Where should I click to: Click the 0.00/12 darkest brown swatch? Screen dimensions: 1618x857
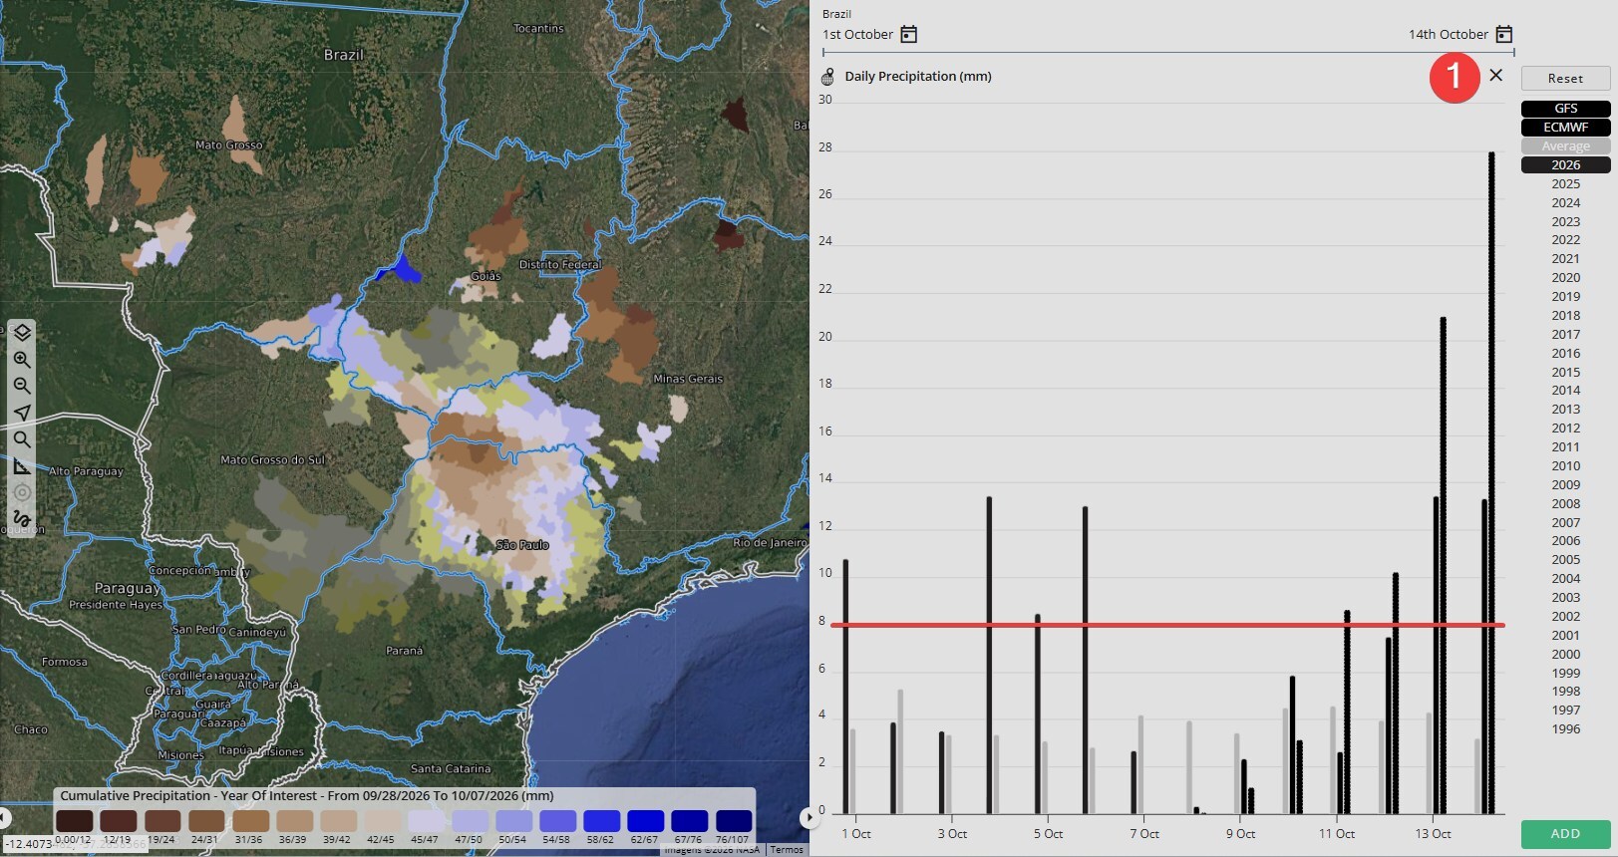[x=75, y=821]
